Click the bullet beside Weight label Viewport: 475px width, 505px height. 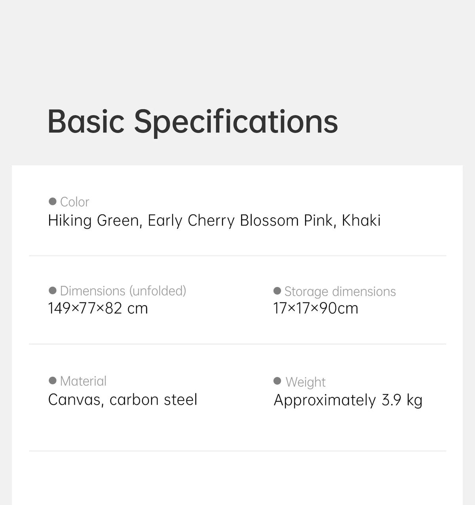click(277, 381)
